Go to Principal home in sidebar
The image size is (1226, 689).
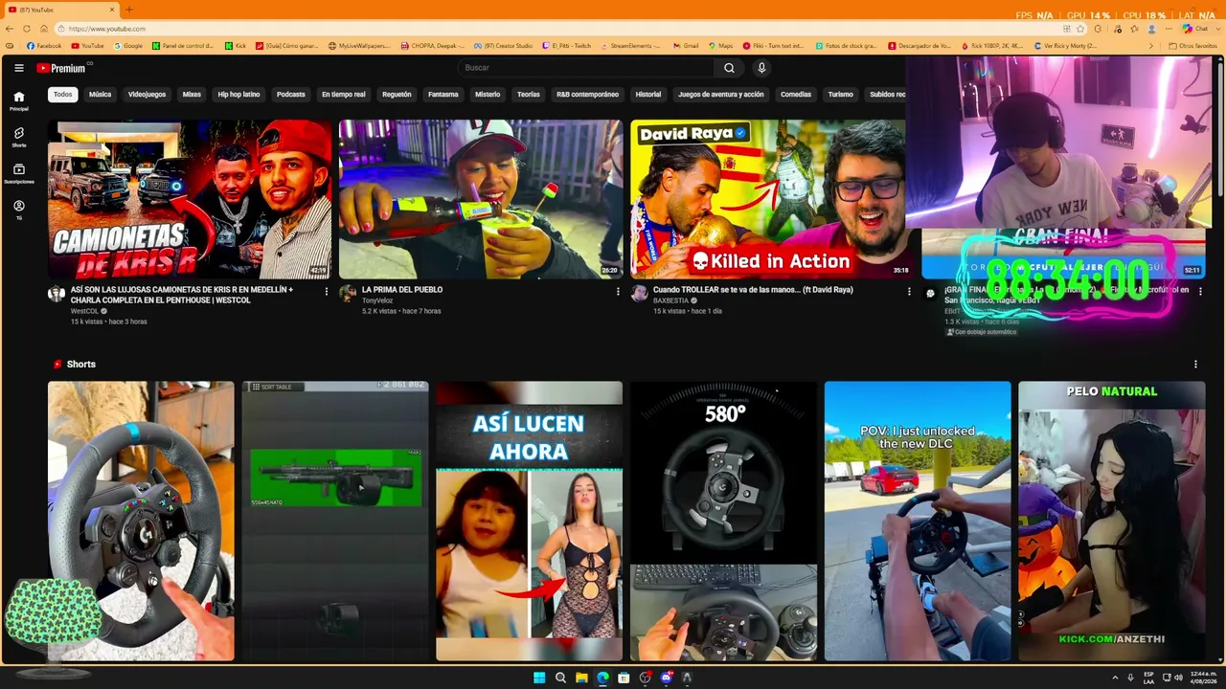(x=19, y=100)
